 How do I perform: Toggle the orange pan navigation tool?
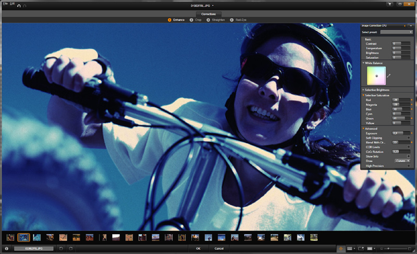341,248
